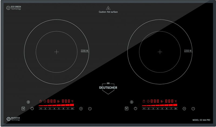
Task: Click the hot surface warning triangle icon
Action: (x=108, y=8)
